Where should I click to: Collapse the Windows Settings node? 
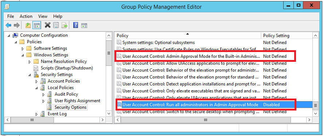coord(23,55)
